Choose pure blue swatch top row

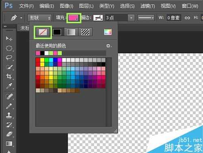(55, 60)
